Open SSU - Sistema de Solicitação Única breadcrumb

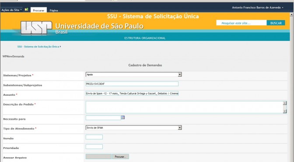(38, 47)
